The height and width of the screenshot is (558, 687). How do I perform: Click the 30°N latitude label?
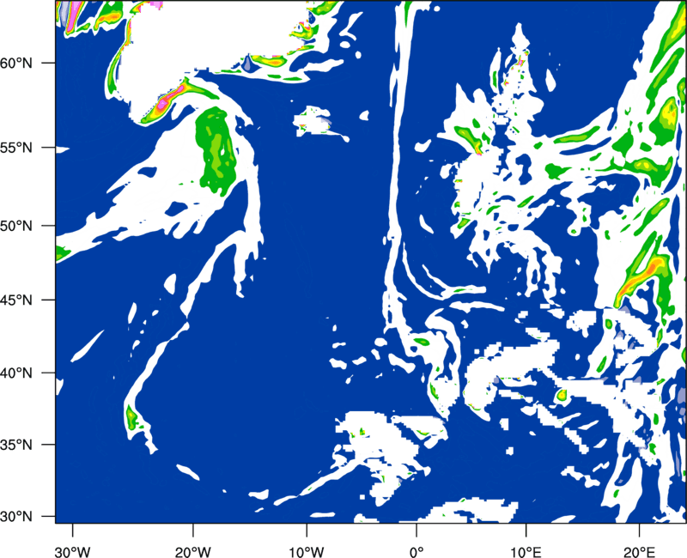coord(16,517)
